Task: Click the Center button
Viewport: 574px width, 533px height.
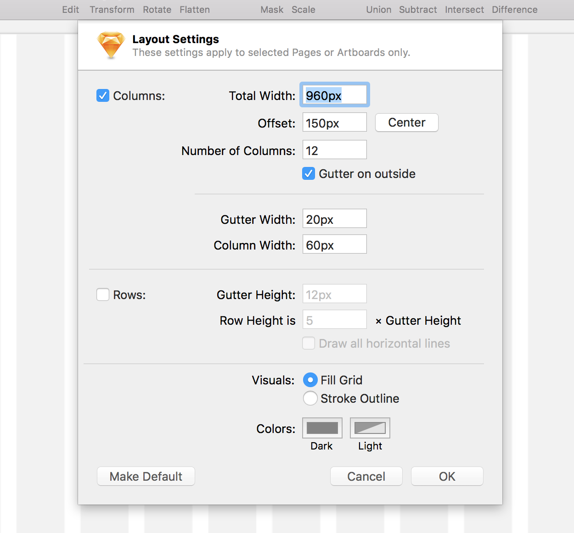Action: 406,122
